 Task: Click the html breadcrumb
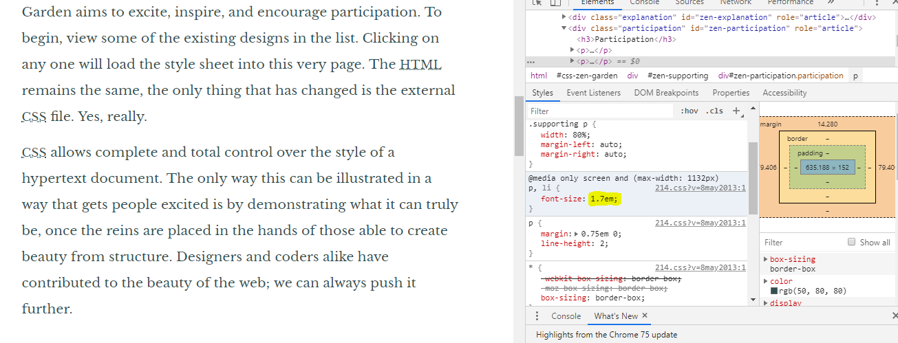pos(539,76)
